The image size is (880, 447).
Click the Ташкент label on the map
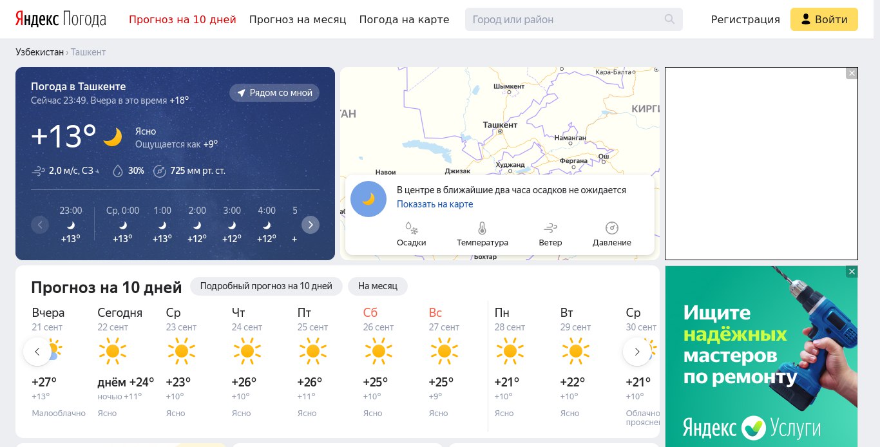(x=501, y=125)
